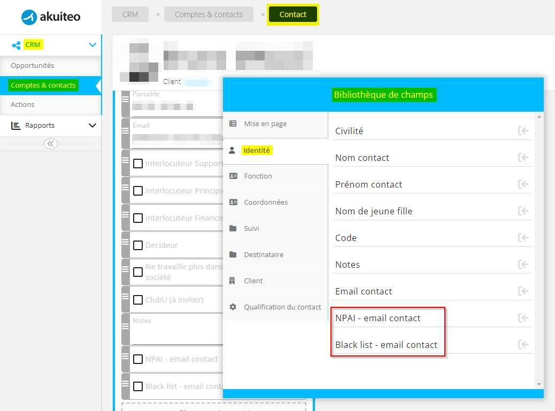Check the Décideur checkbox
Viewport: 555px width, 411px height.
(138, 245)
